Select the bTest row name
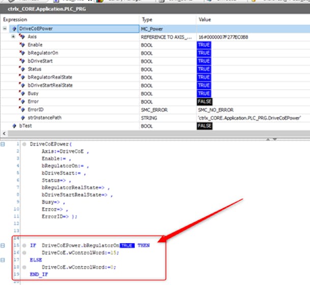This screenshot has width=310, height=285. (25, 126)
